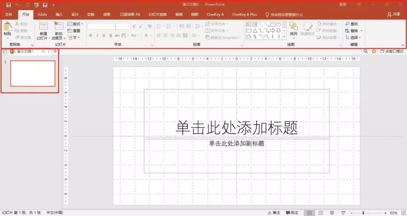
Task: Open the 版式 layout dropdown
Action: [x=75, y=24]
